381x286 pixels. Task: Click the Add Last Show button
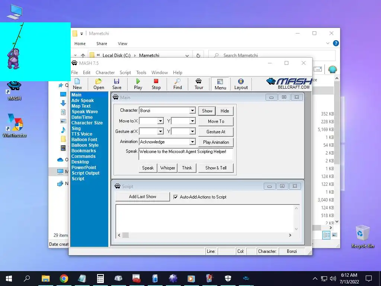pos(143,197)
